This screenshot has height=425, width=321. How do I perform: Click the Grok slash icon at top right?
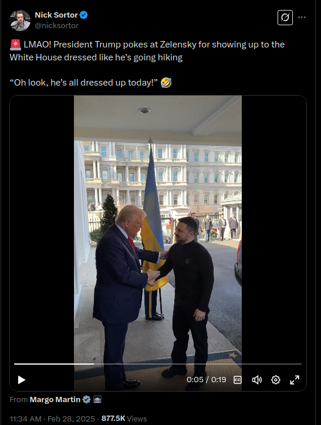285,18
